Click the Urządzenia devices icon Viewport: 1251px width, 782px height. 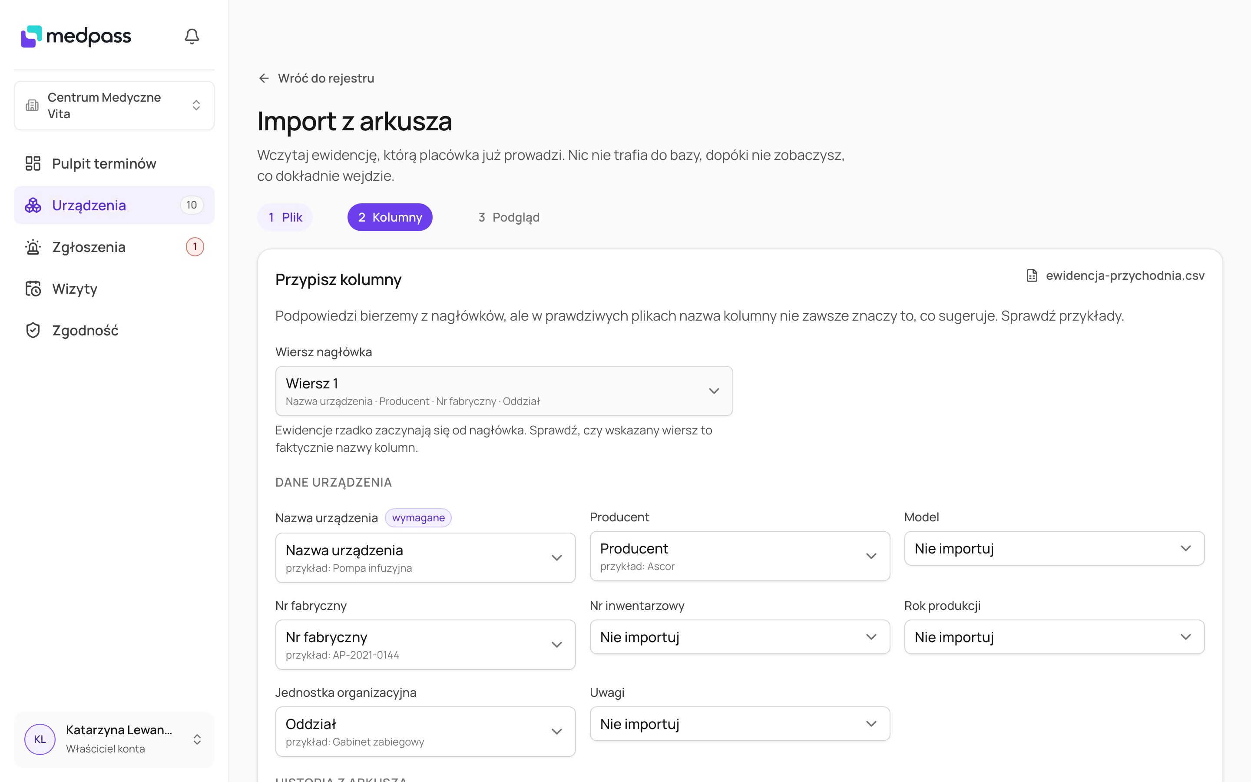pos(33,205)
